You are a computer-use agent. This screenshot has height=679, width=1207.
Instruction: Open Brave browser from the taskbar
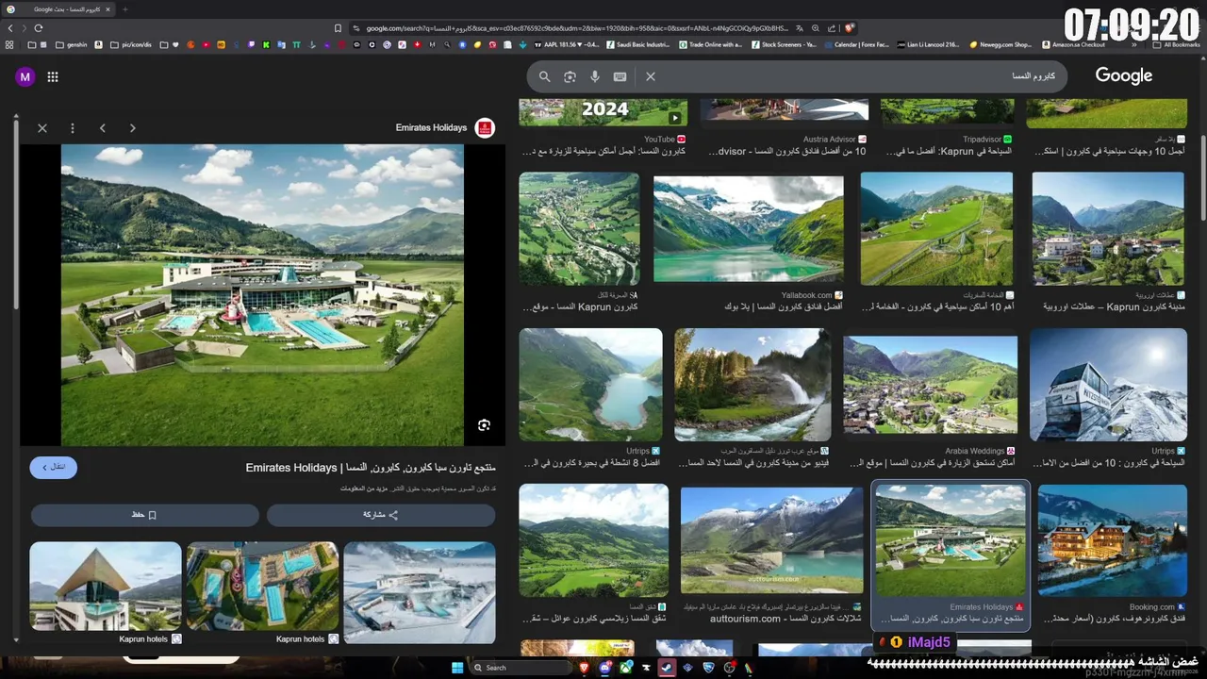584,668
